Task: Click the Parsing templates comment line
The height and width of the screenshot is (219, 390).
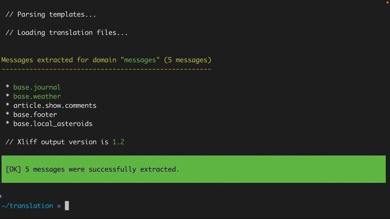Action: (51, 14)
